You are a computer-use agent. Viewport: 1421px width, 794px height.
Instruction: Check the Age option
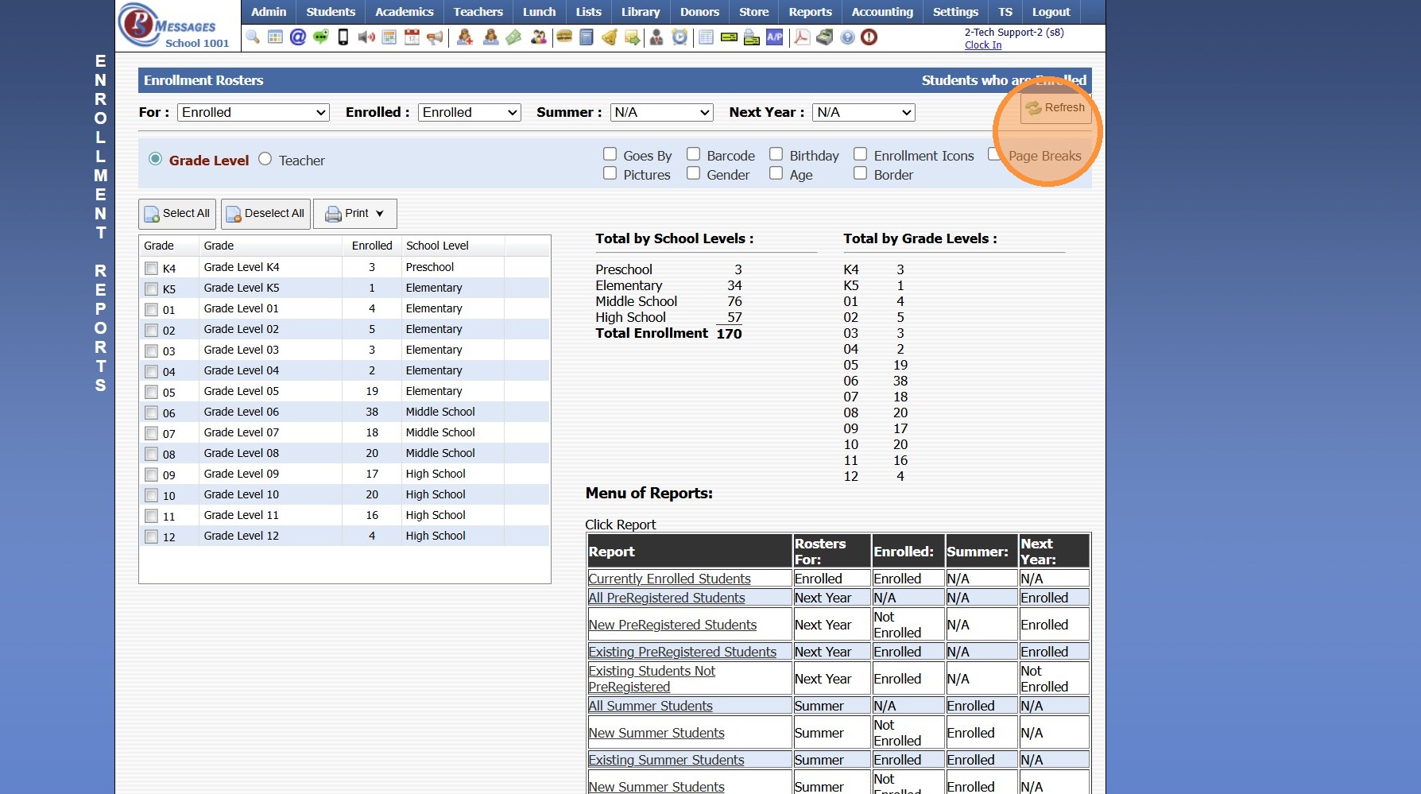[x=776, y=173]
